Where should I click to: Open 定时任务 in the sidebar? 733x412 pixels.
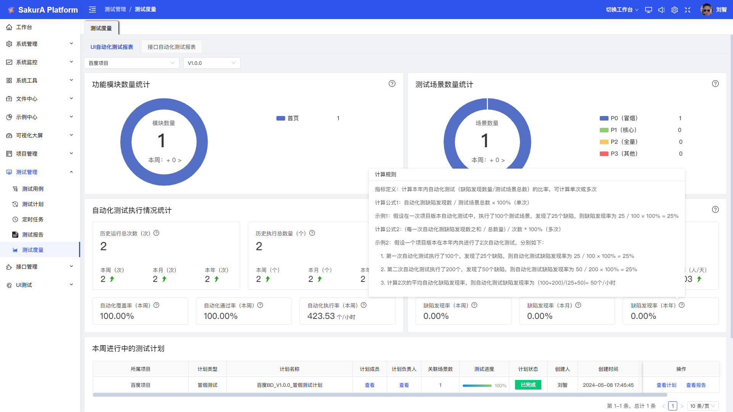pyautogui.click(x=40, y=219)
